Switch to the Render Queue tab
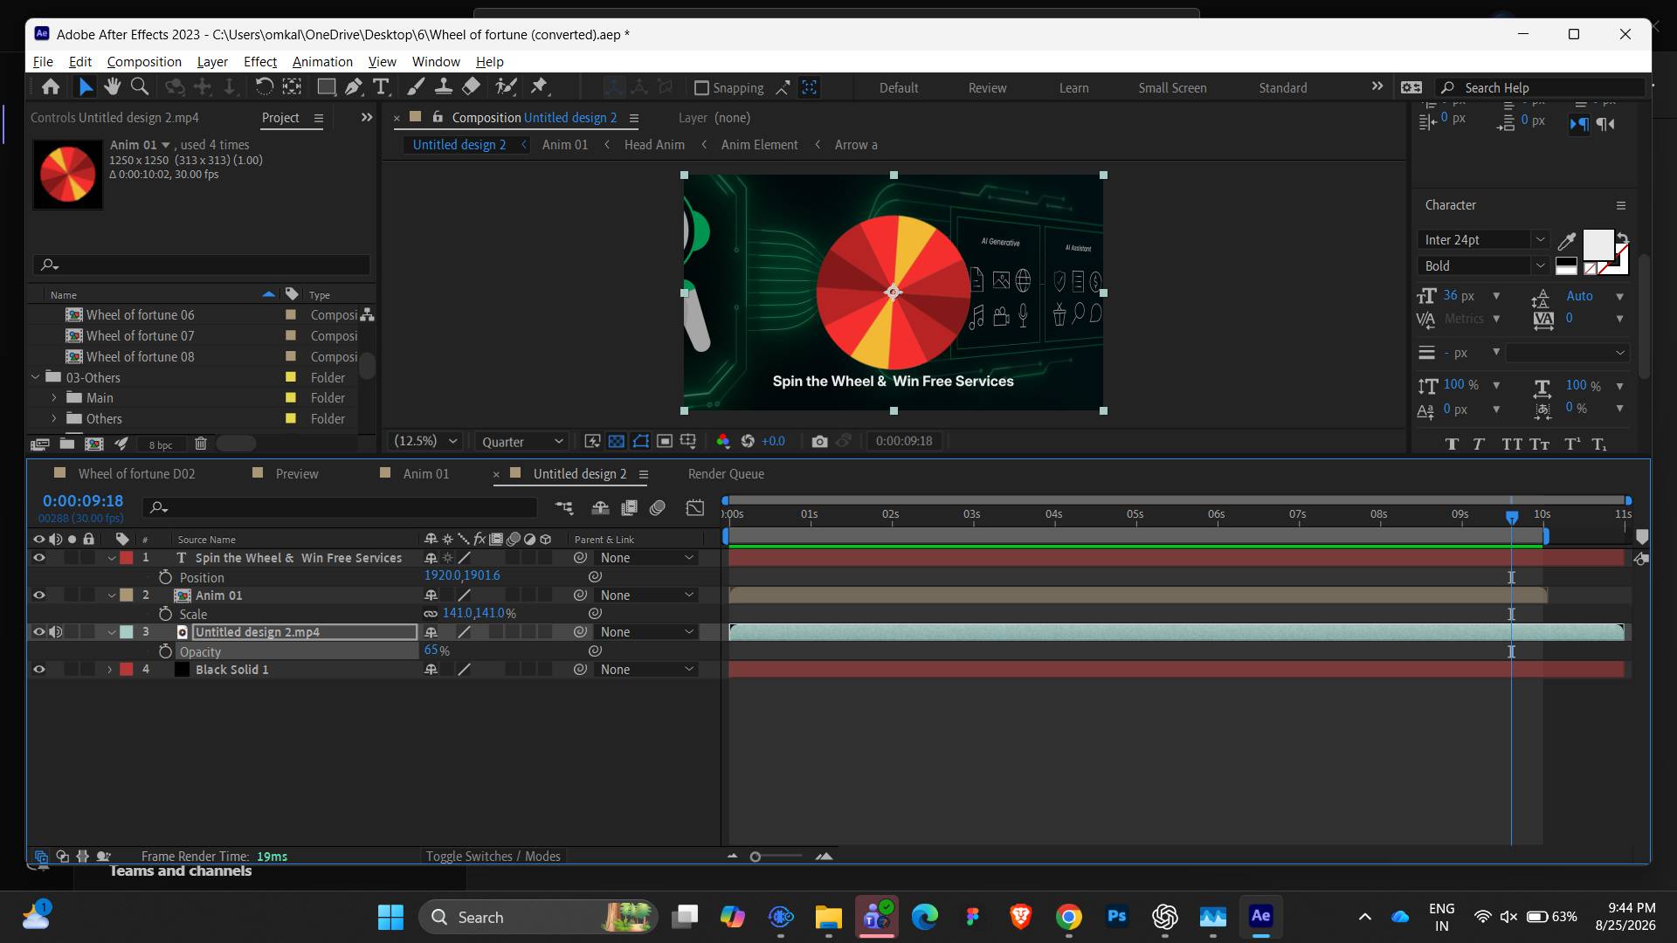Screen dimensions: 1677x943 [726, 474]
